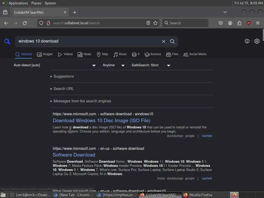Viewport: 264px width, 198px height.
Task: Close the CollabVM SearXNG tab
Action: tap(65, 12)
